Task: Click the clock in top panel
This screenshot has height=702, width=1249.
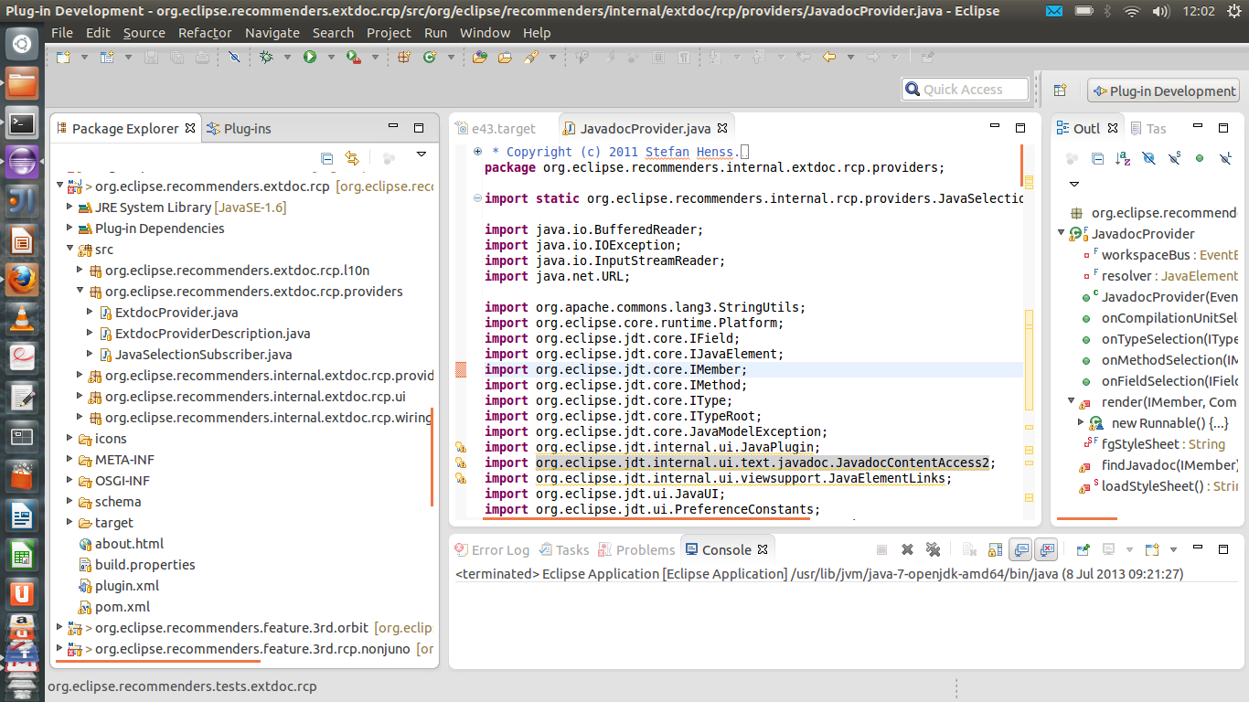Action: [x=1199, y=11]
